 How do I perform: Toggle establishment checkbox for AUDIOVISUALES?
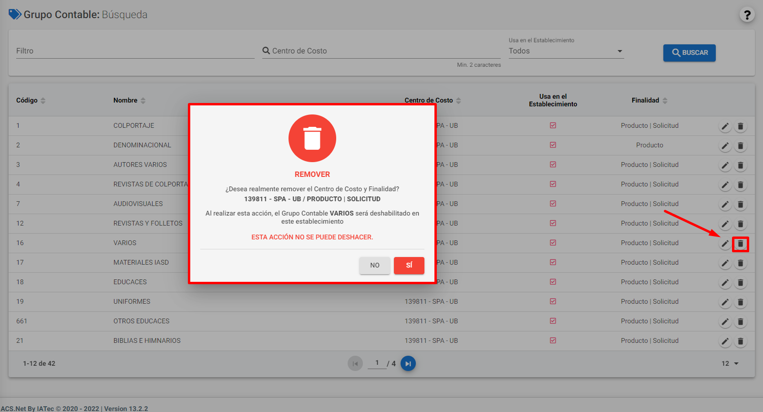(553, 204)
